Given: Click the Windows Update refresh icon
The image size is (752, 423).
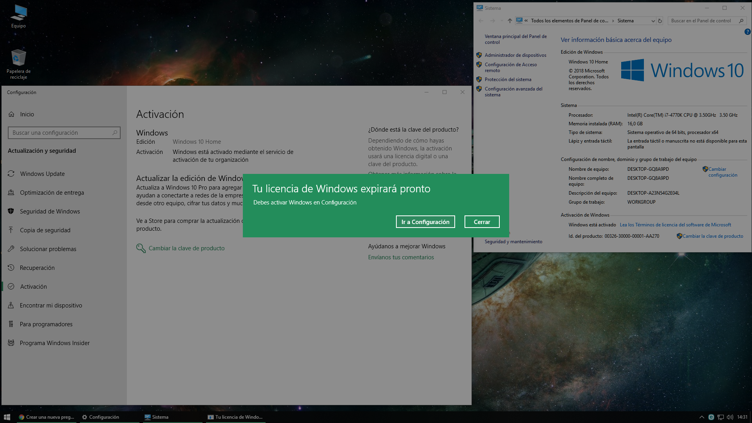Looking at the screenshot, I should click(11, 174).
